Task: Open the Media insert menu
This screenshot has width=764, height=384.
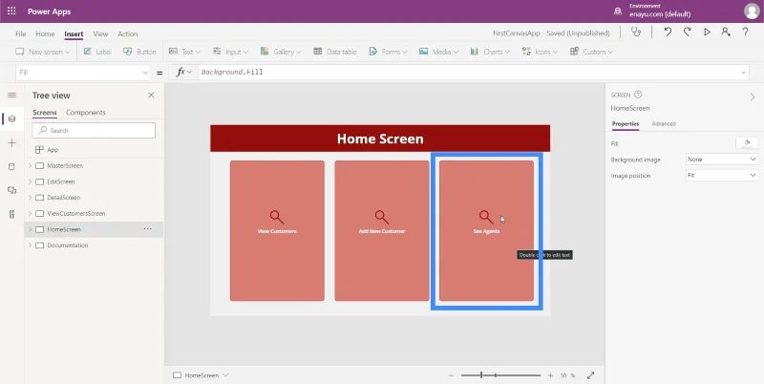Action: (x=438, y=52)
